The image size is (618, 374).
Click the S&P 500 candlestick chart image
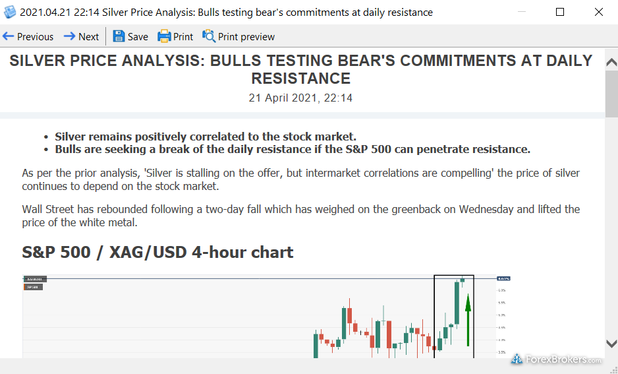click(x=264, y=317)
